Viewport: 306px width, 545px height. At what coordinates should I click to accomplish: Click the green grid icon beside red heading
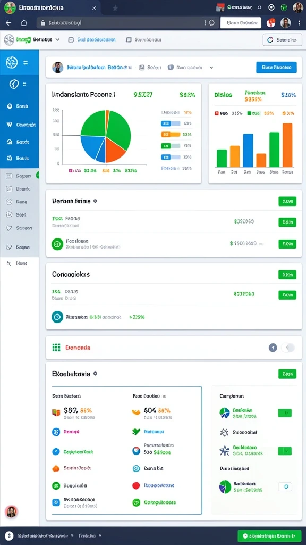click(x=56, y=347)
